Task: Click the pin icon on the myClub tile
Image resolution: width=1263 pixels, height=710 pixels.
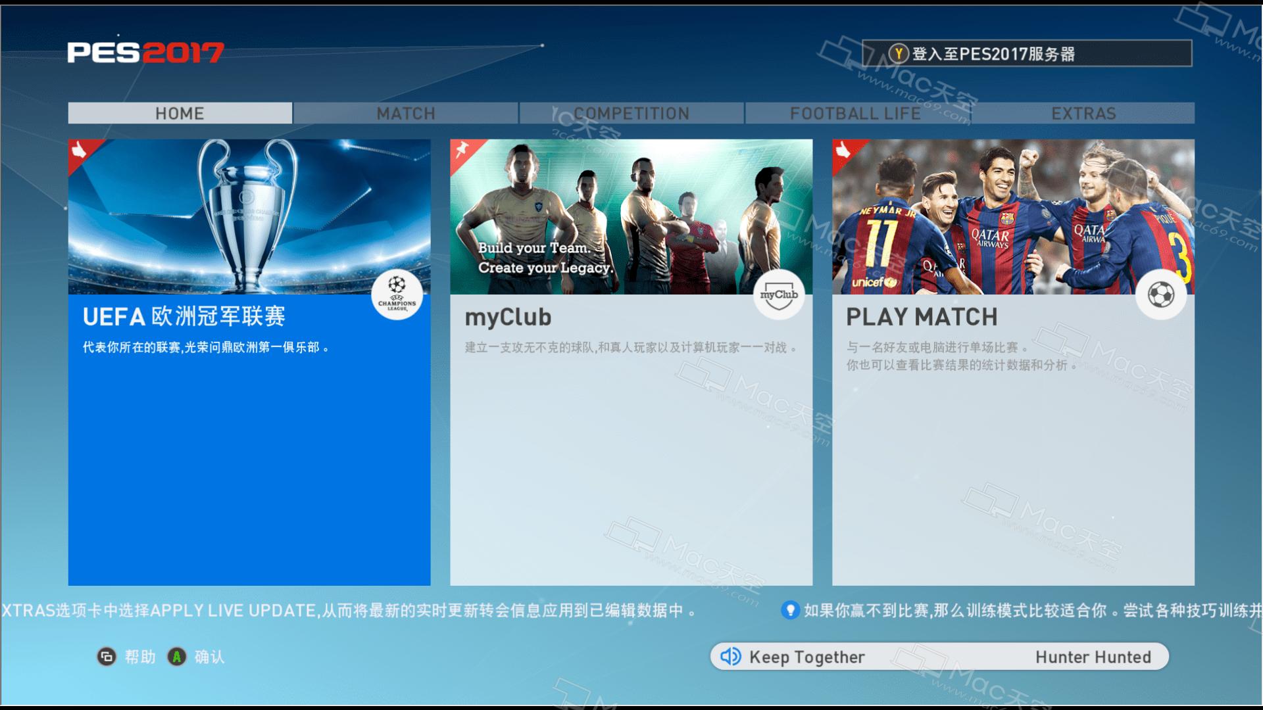Action: coord(462,151)
